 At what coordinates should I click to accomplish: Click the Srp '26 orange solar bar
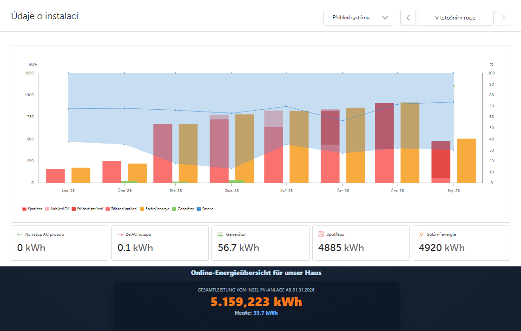466,161
